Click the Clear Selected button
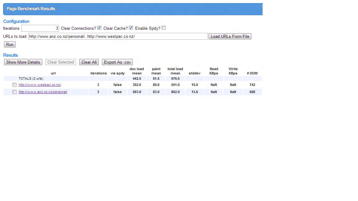358x201 pixels. coord(61,62)
